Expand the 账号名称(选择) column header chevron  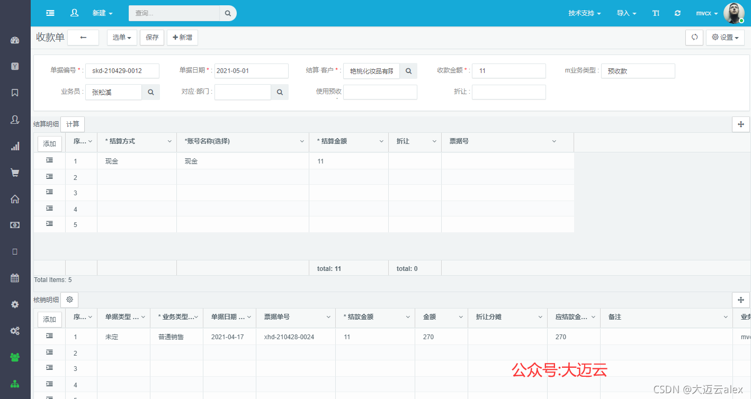[302, 141]
